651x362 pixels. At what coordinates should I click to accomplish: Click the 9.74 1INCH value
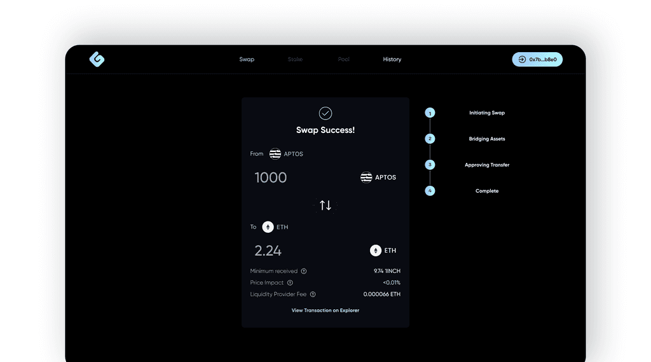[x=387, y=271]
